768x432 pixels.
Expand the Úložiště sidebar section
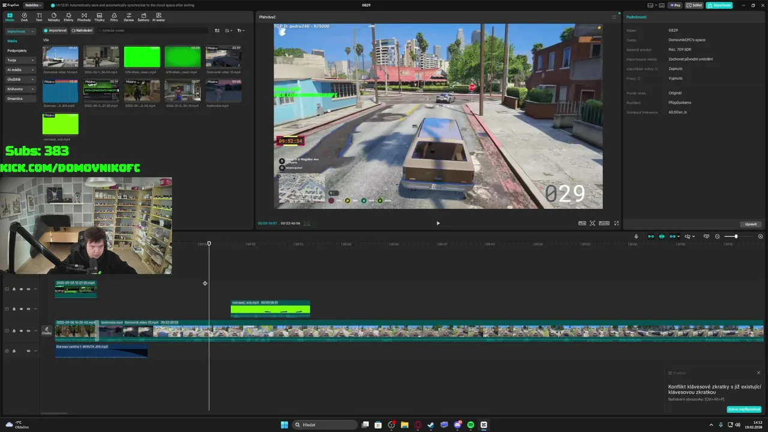point(20,79)
